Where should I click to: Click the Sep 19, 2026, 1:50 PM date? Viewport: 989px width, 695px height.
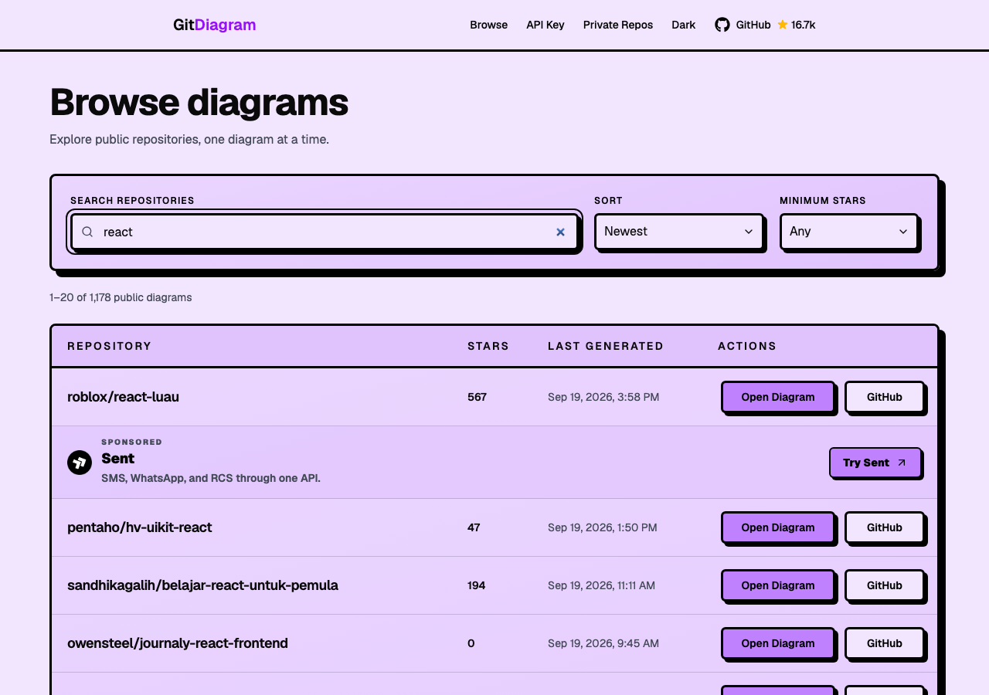coord(603,527)
